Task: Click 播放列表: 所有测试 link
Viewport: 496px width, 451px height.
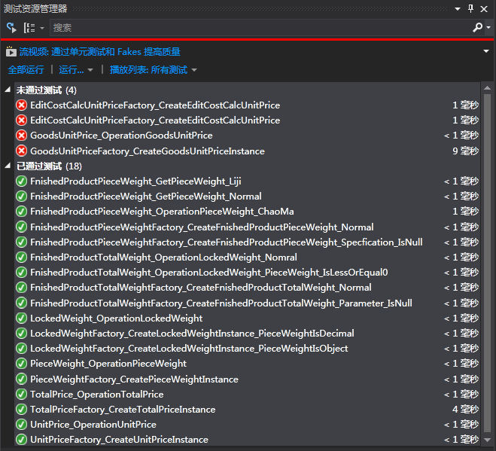Action: coord(148,69)
